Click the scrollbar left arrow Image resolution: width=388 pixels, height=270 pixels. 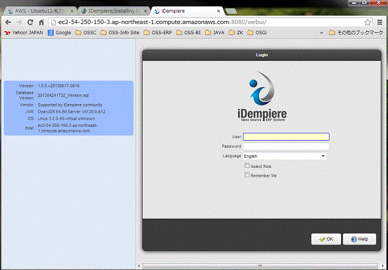(x=139, y=266)
